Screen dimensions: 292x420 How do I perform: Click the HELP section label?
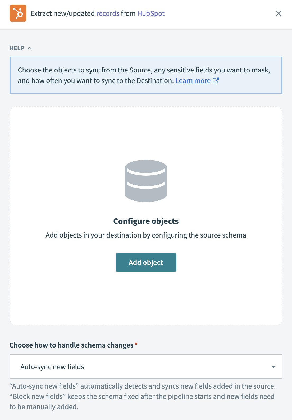coord(17,48)
